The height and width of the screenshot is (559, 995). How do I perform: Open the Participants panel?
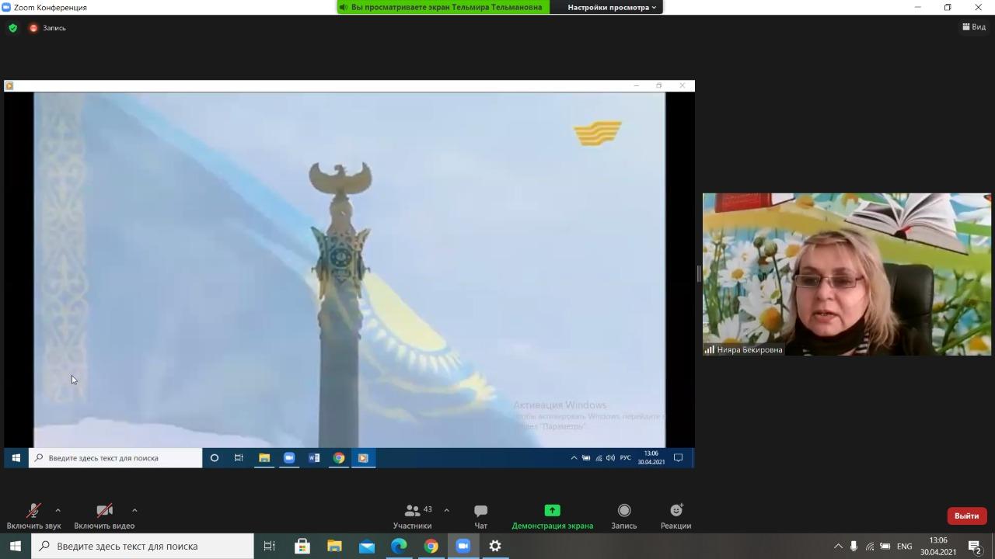pyautogui.click(x=413, y=516)
